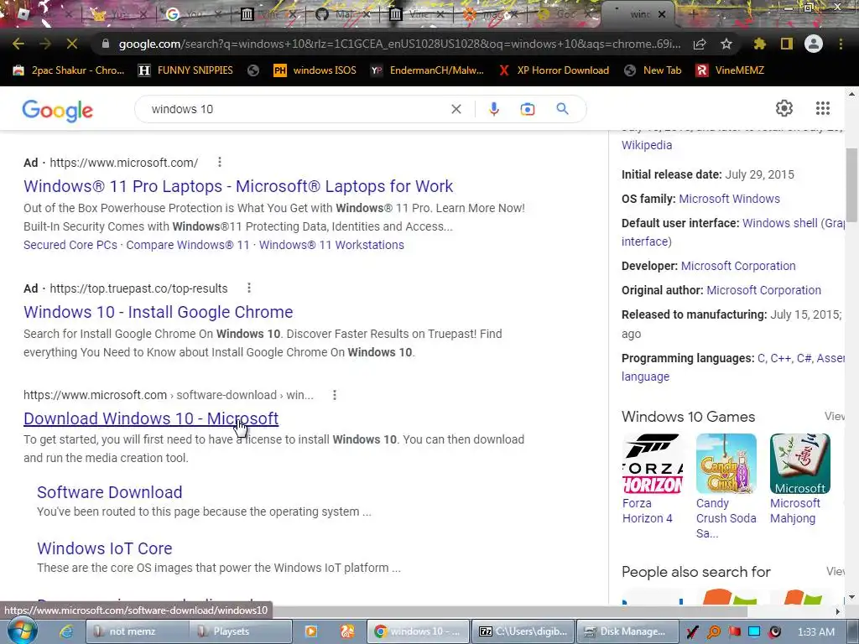Click the magnifier icon in system tray
Viewport: 859px width, 644px height.
714,632
